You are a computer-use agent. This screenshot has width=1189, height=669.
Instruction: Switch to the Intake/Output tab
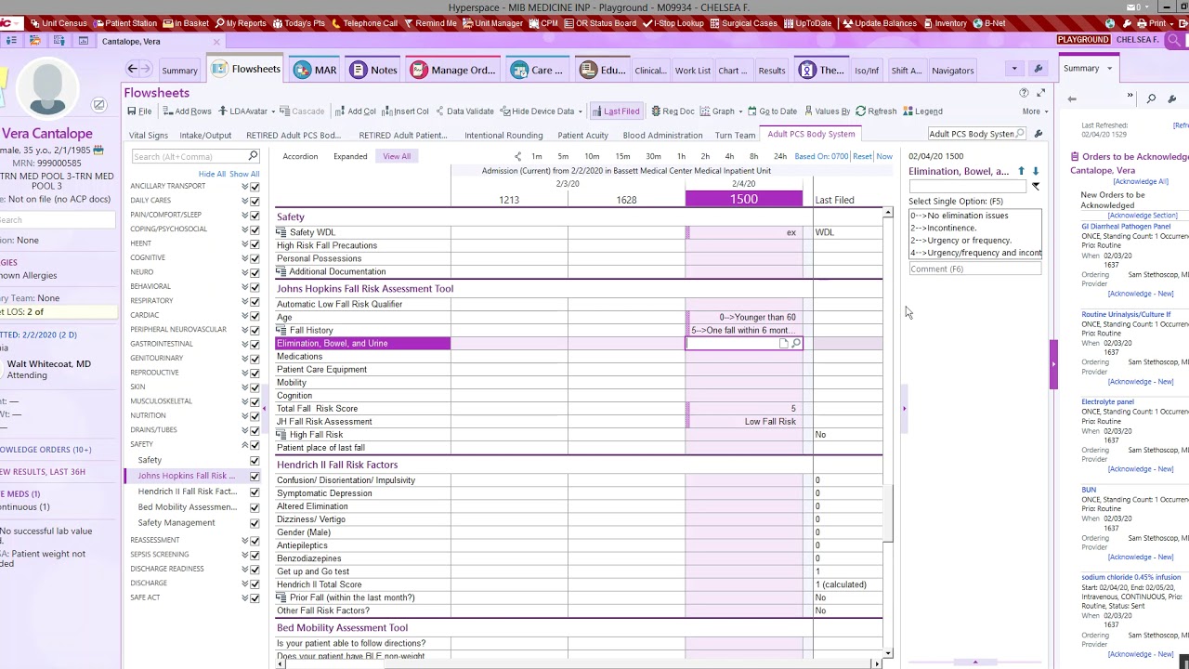(205, 135)
